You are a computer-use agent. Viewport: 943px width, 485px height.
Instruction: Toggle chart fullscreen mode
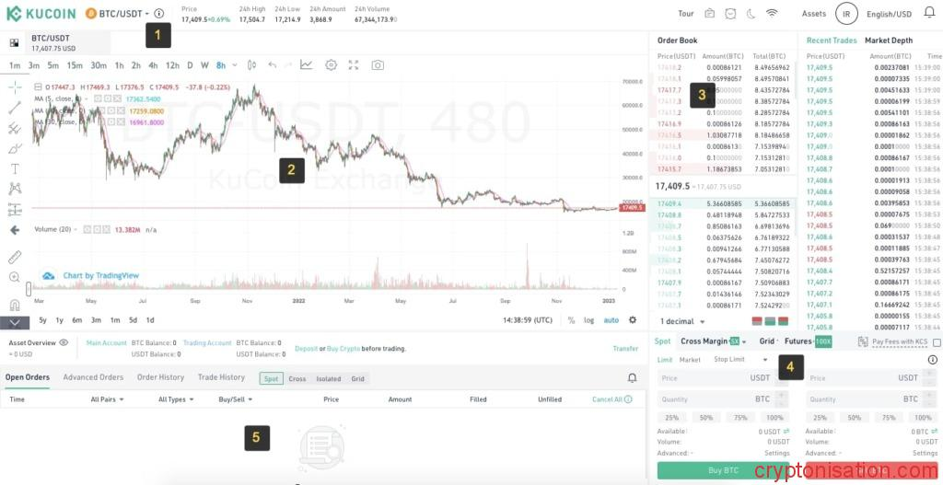pos(355,65)
